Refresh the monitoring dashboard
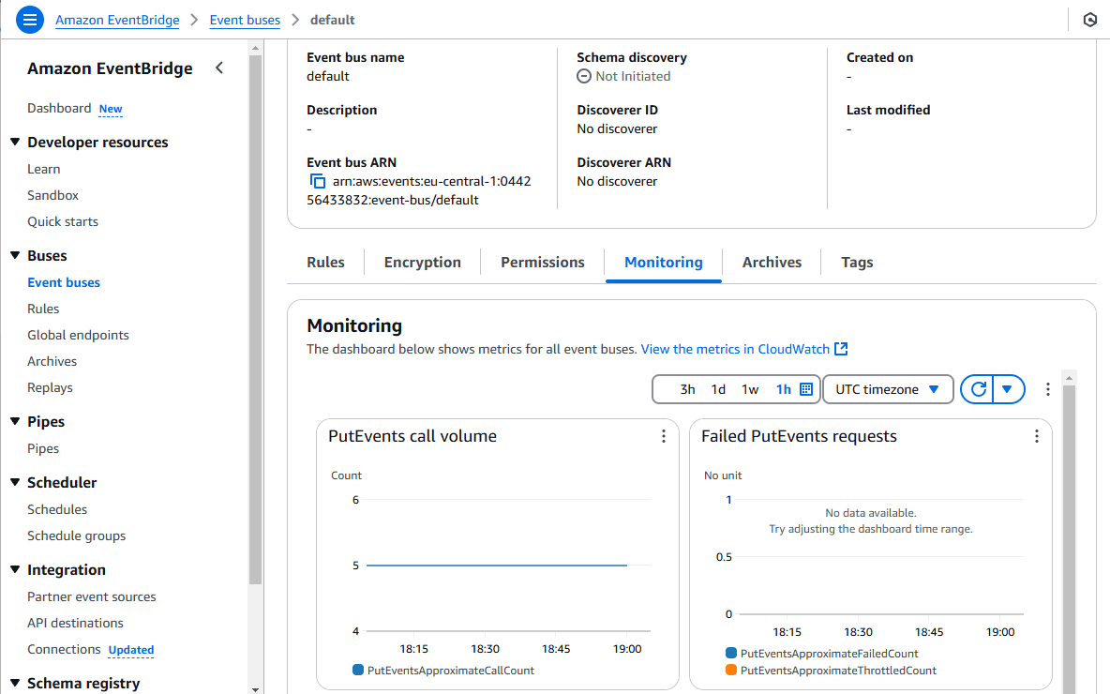 pyautogui.click(x=978, y=389)
